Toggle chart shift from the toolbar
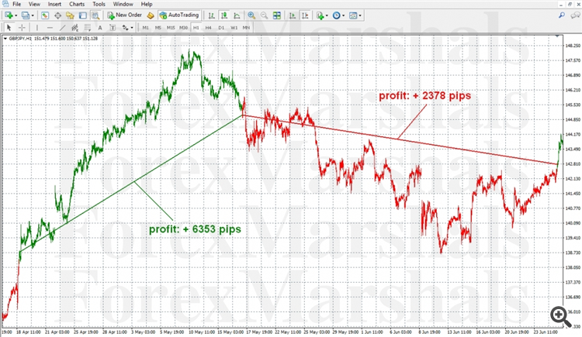The image size is (582, 337). [305, 15]
